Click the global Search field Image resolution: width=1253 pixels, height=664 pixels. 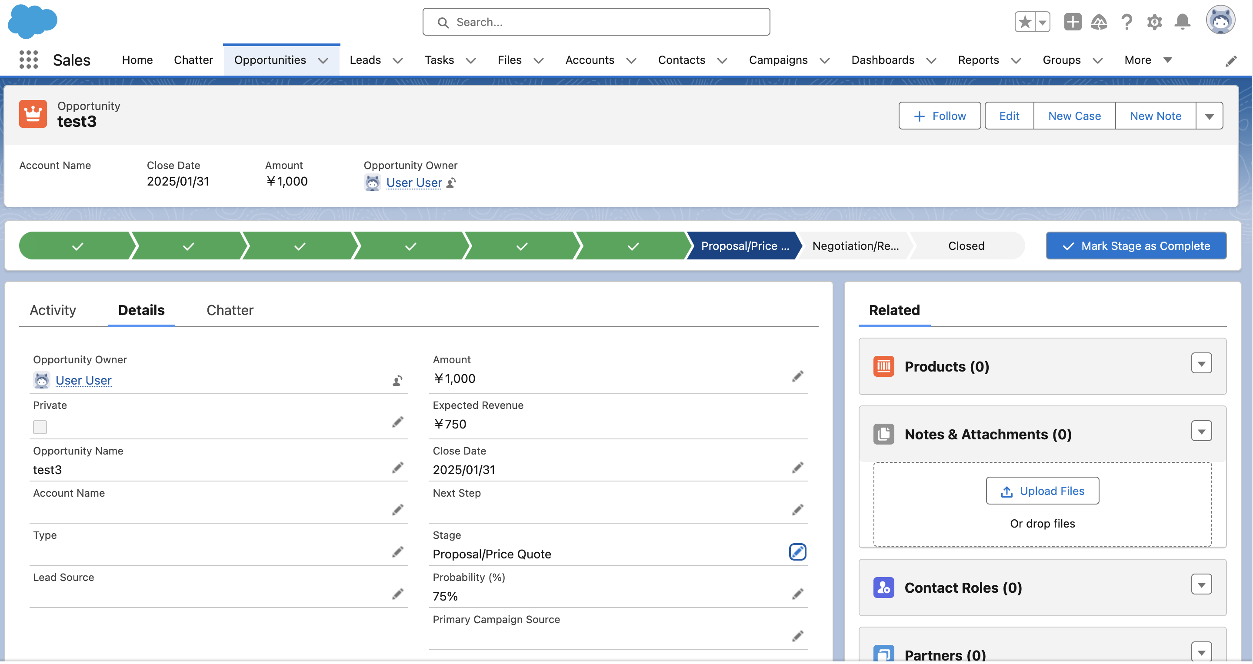coord(596,22)
